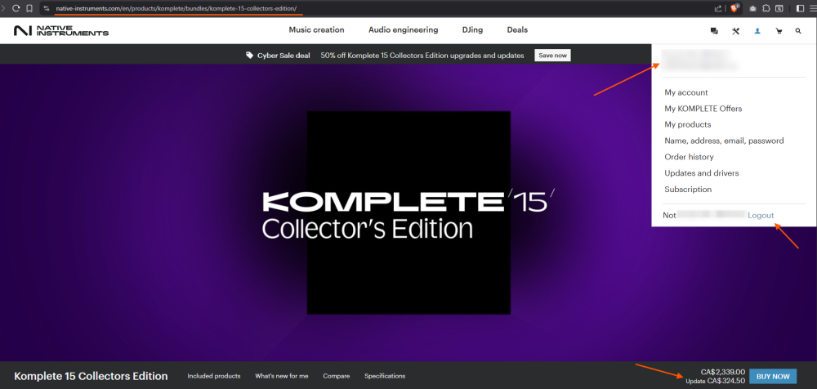Image resolution: width=817 pixels, height=389 pixels.
Task: Click the 50% off Komplete 15 banner text
Action: (422, 56)
